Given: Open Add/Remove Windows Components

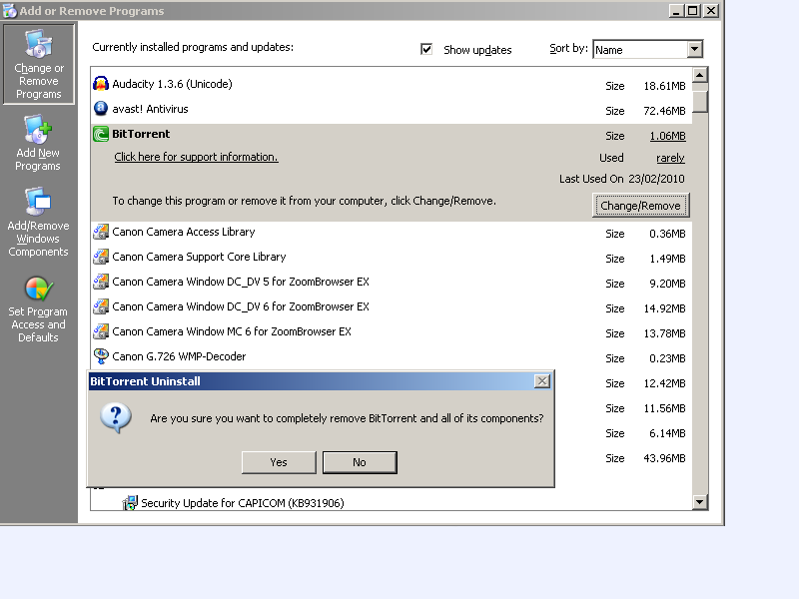Looking at the screenshot, I should coord(38,224).
